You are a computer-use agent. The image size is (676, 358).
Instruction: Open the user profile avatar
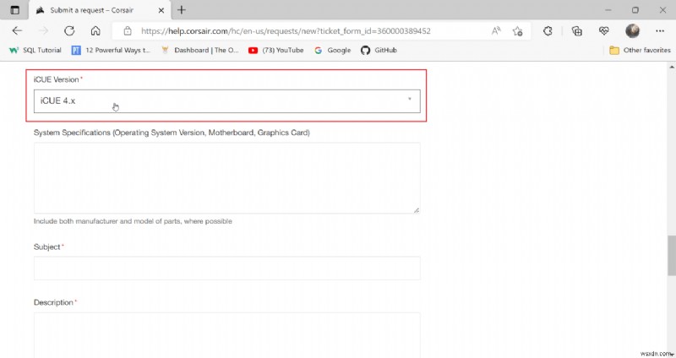point(632,31)
